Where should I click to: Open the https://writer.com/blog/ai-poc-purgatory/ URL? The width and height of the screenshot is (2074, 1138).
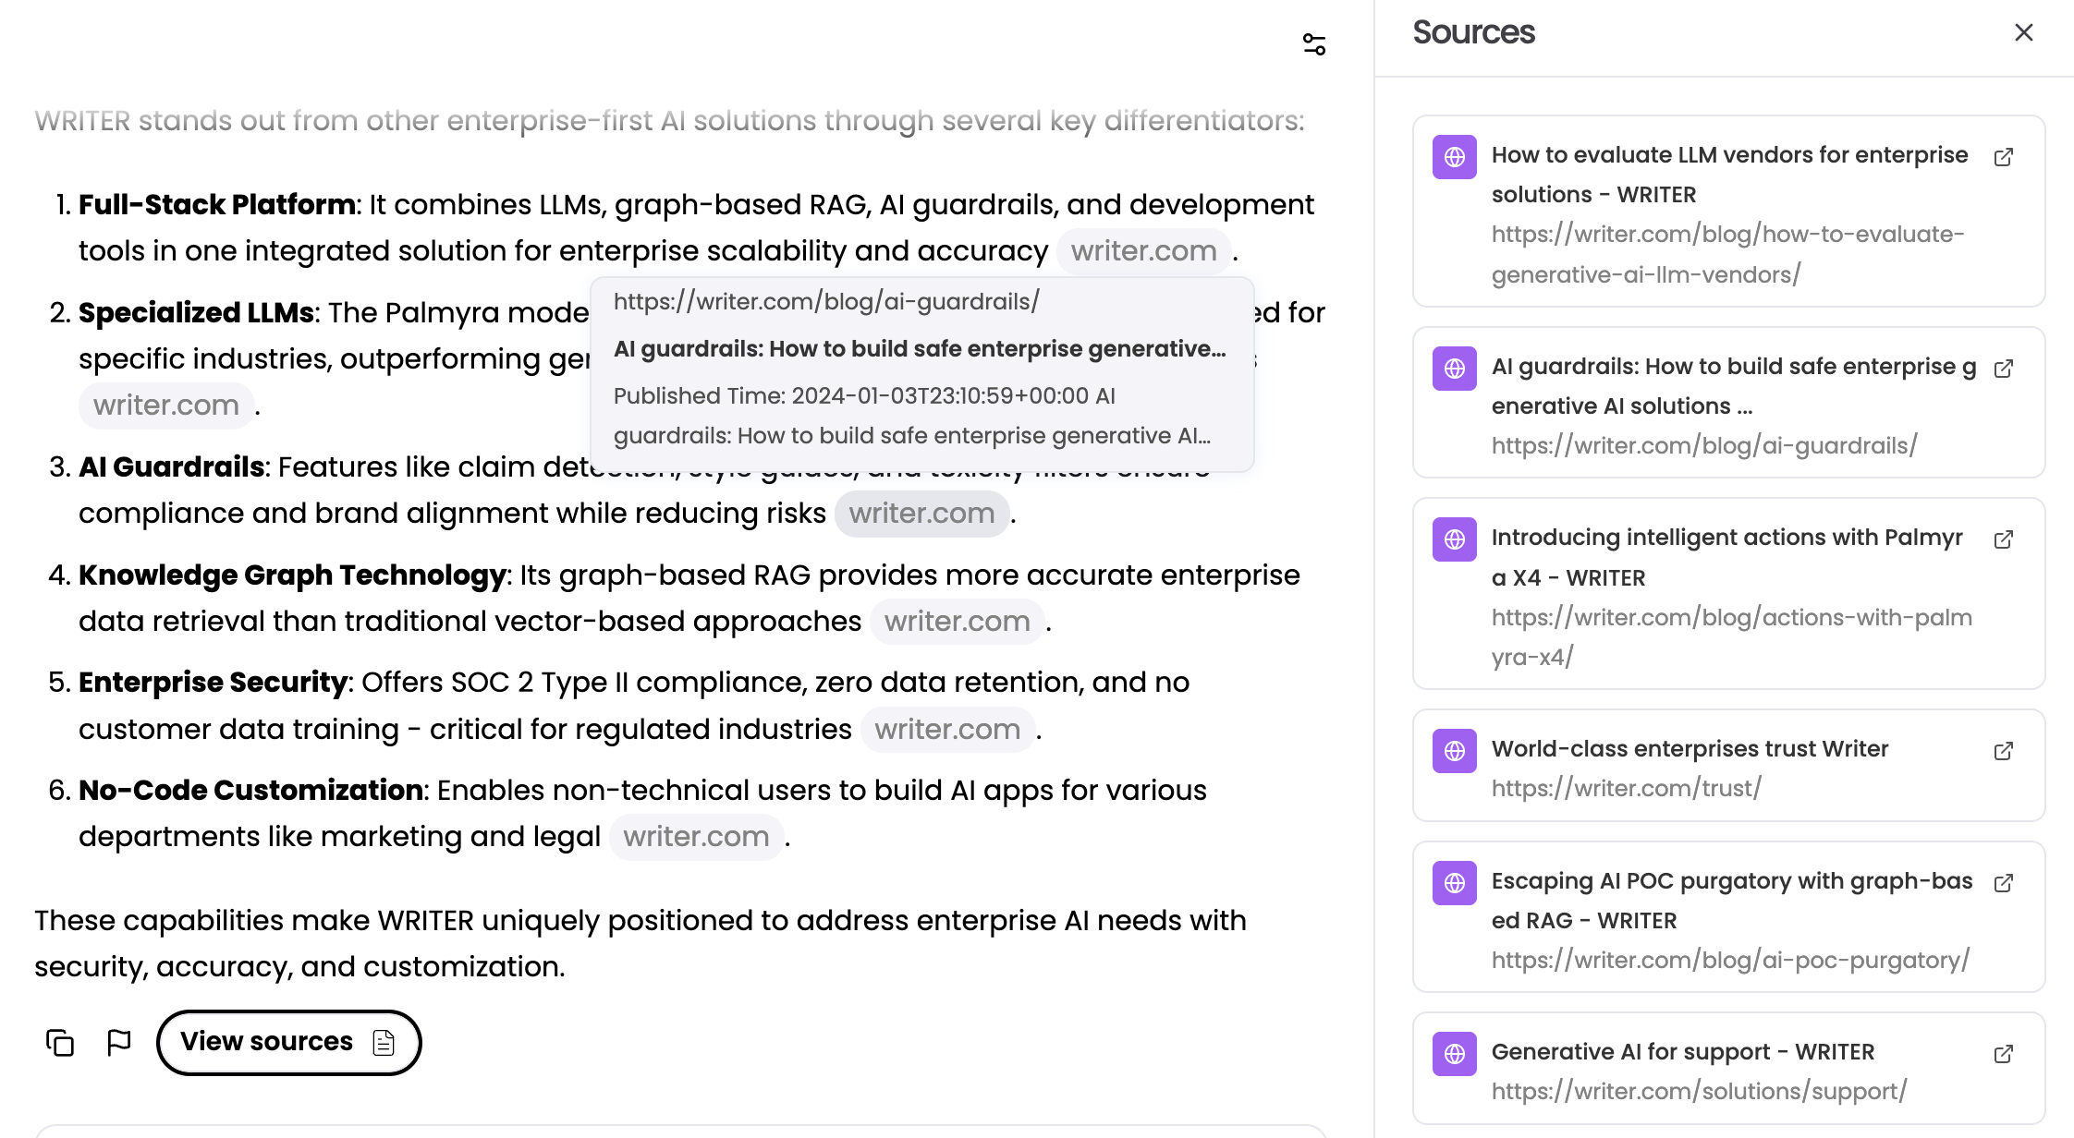[1730, 961]
